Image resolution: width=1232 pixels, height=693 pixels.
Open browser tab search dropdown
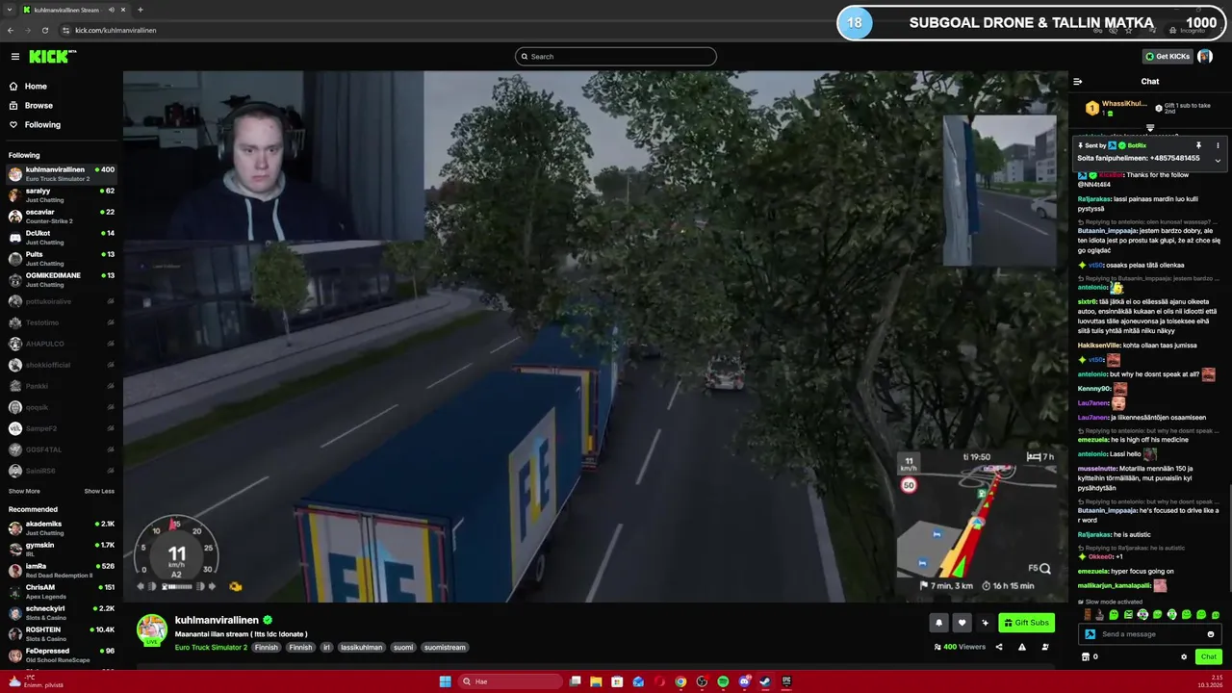(x=9, y=10)
